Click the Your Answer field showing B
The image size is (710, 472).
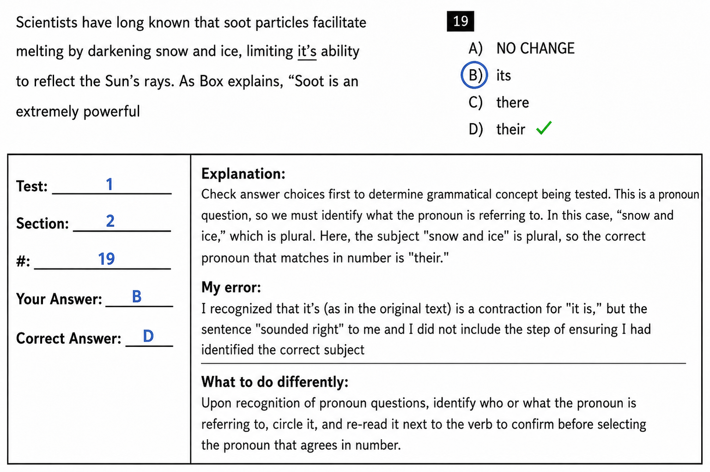coord(139,298)
